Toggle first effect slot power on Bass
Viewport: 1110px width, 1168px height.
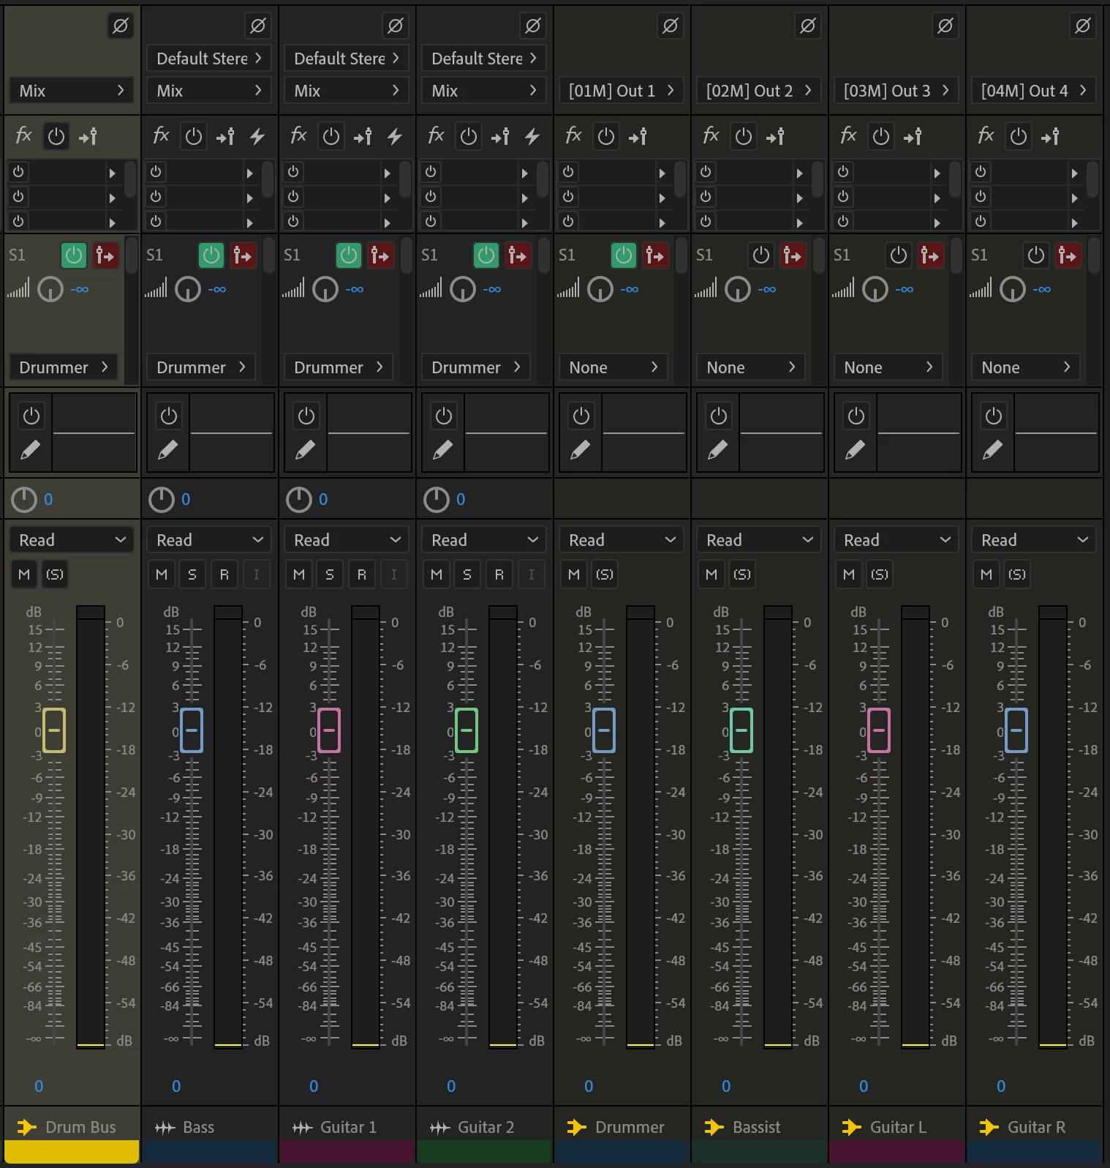pyautogui.click(x=156, y=172)
